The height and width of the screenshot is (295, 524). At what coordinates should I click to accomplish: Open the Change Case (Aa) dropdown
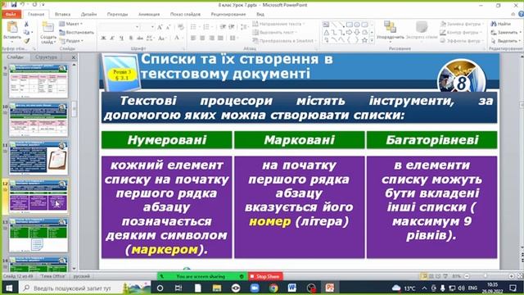(162, 39)
